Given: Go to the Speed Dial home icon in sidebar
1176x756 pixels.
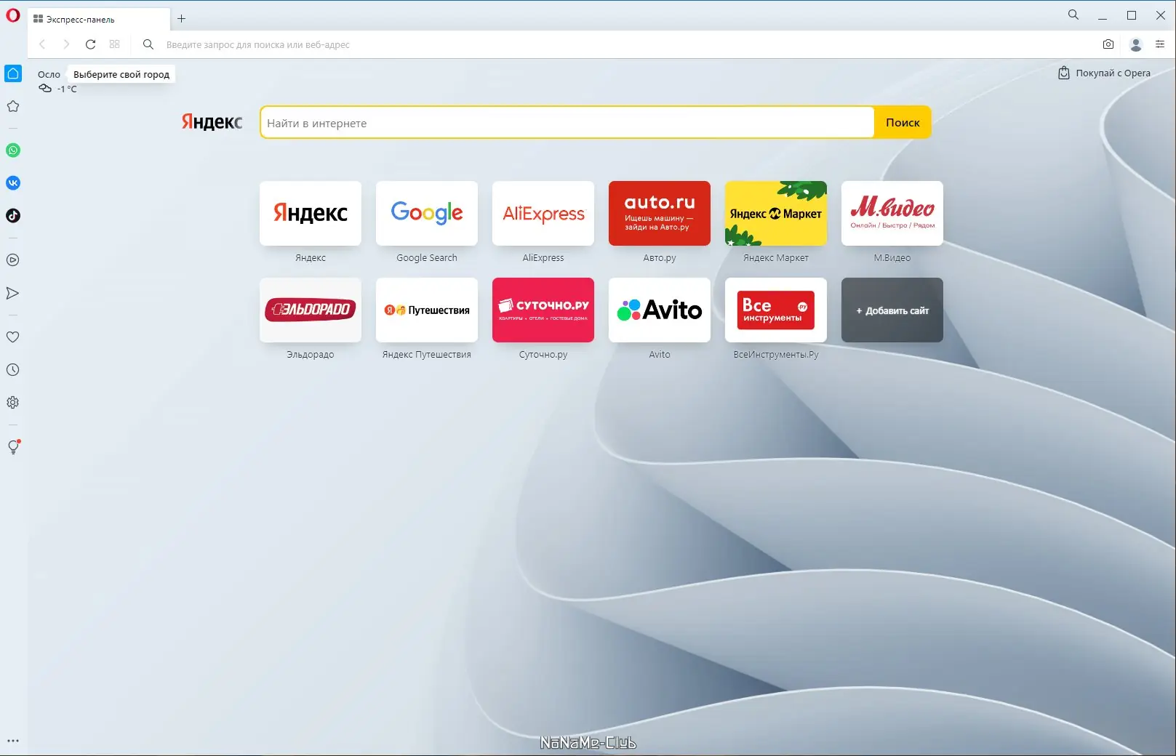Looking at the screenshot, I should tap(13, 73).
